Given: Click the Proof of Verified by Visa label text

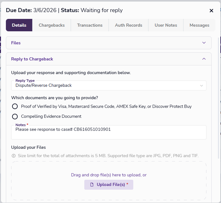Looking at the screenshot, I should 106,107.
